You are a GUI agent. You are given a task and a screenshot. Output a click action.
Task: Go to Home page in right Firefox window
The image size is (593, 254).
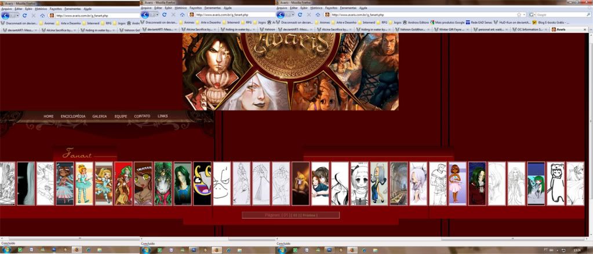click(x=318, y=15)
